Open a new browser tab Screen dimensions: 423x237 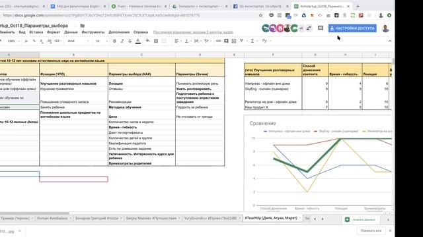click(358, 6)
